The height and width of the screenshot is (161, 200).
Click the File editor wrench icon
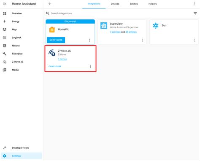click(5, 54)
